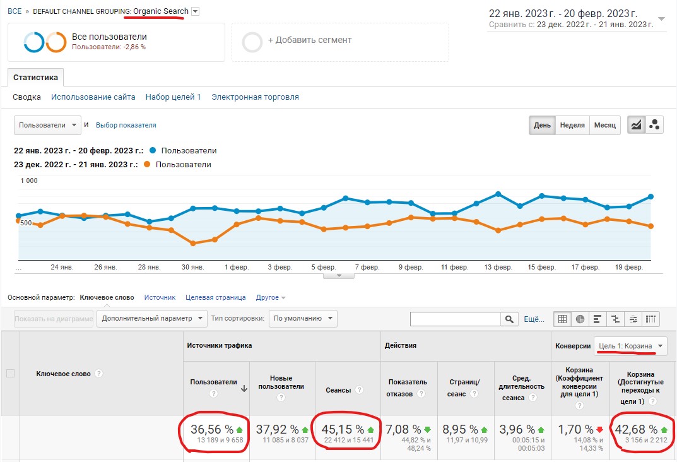Viewport: 677px width, 462px height.
Task: Open help for Новые пользователи column
Action: pyautogui.click(x=281, y=397)
